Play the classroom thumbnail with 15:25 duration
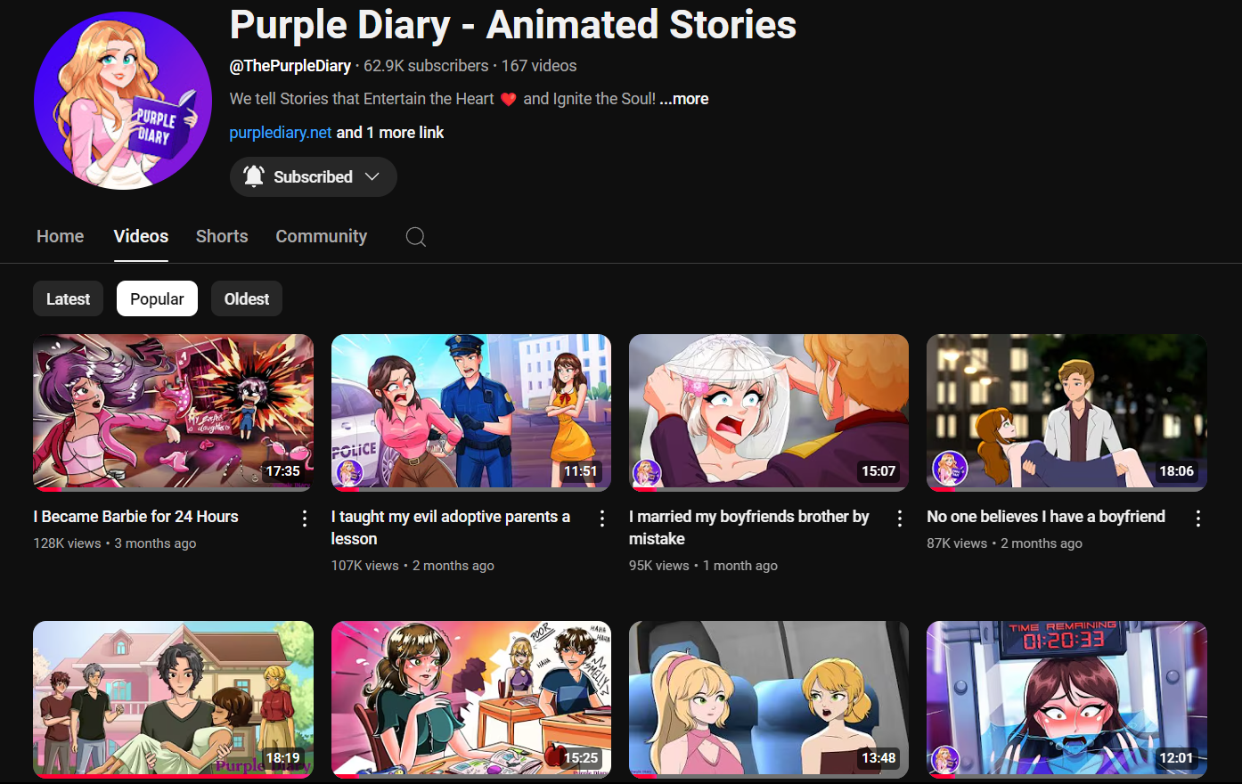1242x784 pixels. (470, 699)
